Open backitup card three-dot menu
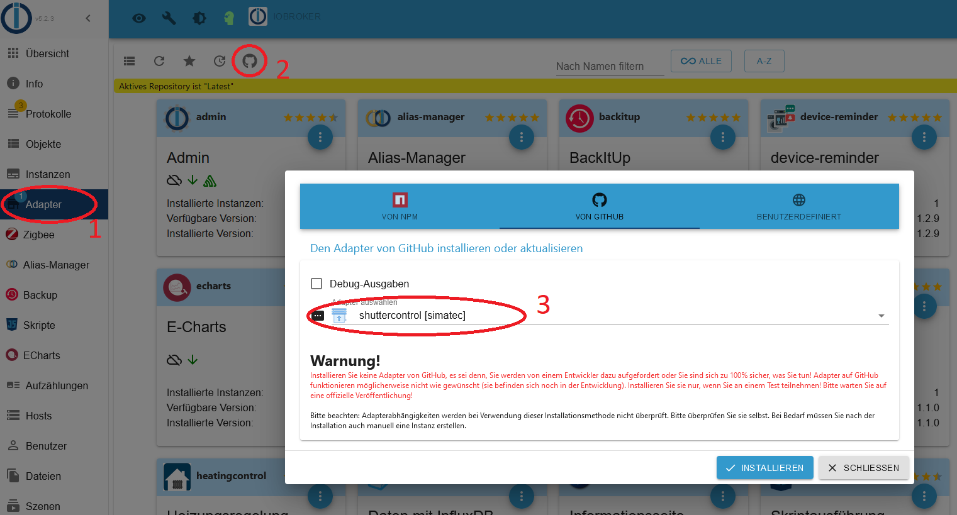This screenshot has height=515, width=957. pos(723,137)
